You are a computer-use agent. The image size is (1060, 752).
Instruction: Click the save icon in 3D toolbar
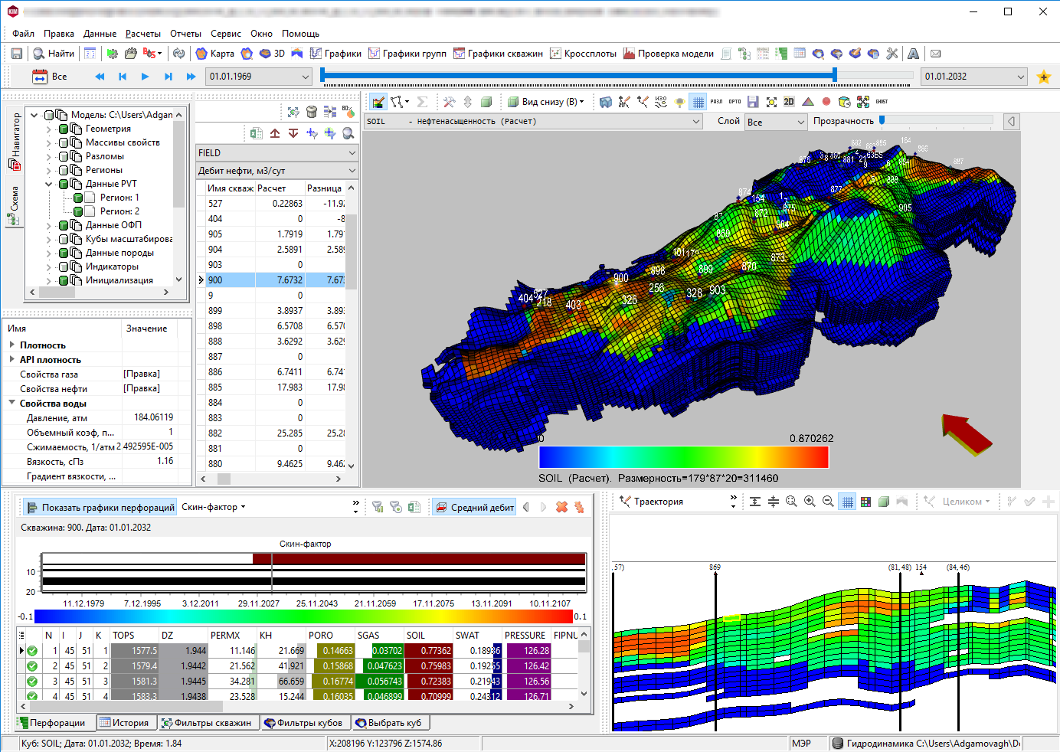(753, 102)
